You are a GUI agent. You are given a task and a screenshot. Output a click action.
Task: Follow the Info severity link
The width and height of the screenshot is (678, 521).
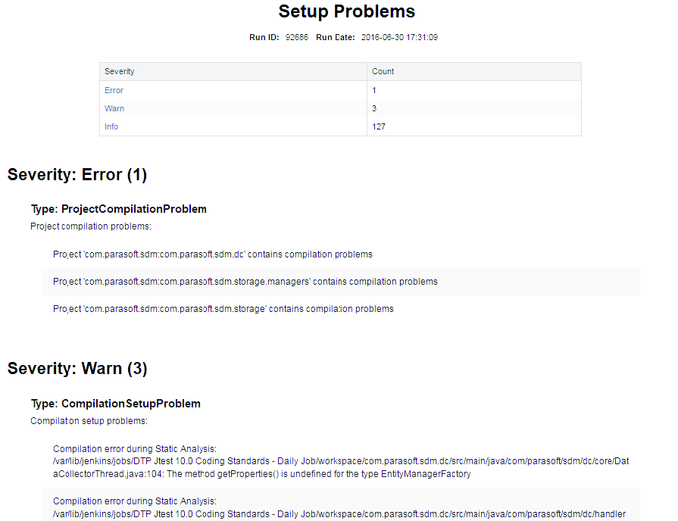111,126
